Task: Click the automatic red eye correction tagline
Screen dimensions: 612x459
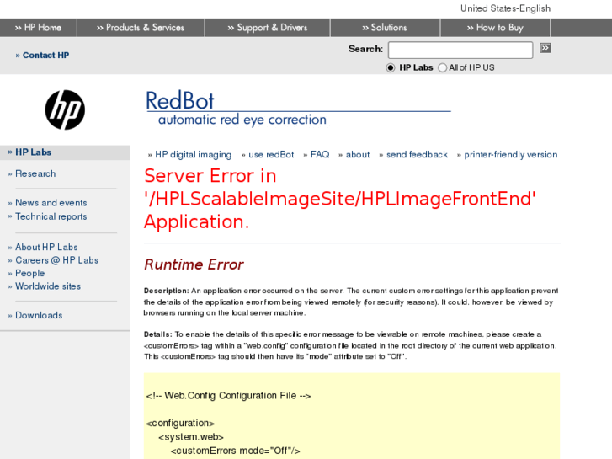Action: [x=242, y=120]
